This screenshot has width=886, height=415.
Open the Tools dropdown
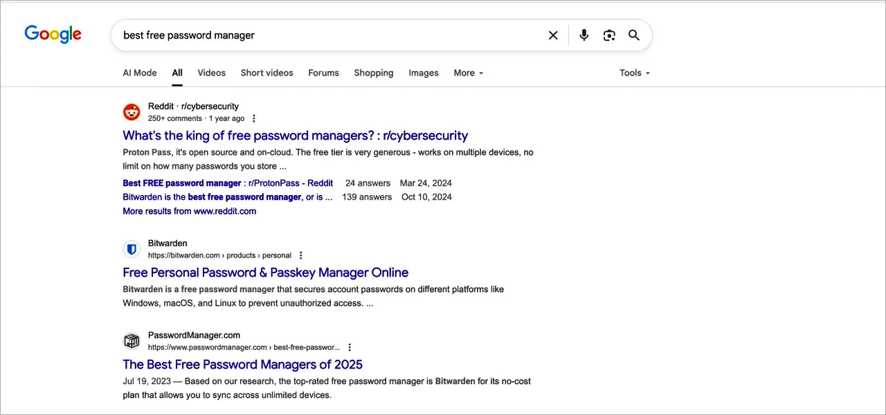tap(634, 73)
